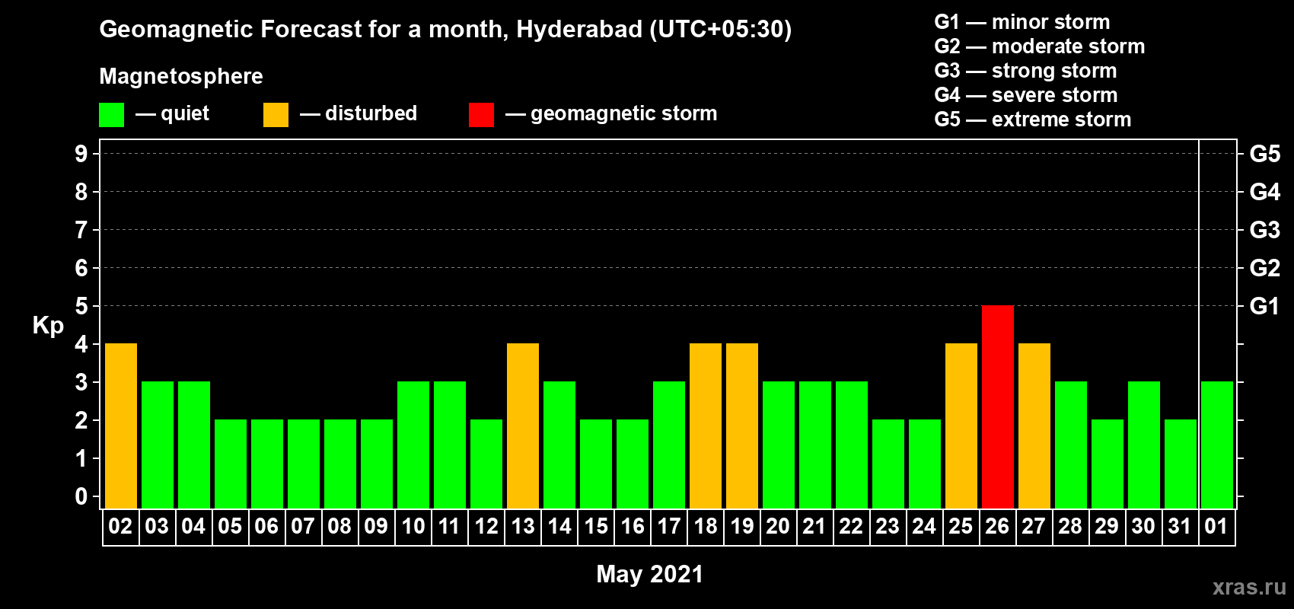Click the orange disturbed legend swatch
Screen dimensions: 1294x609
(276, 115)
